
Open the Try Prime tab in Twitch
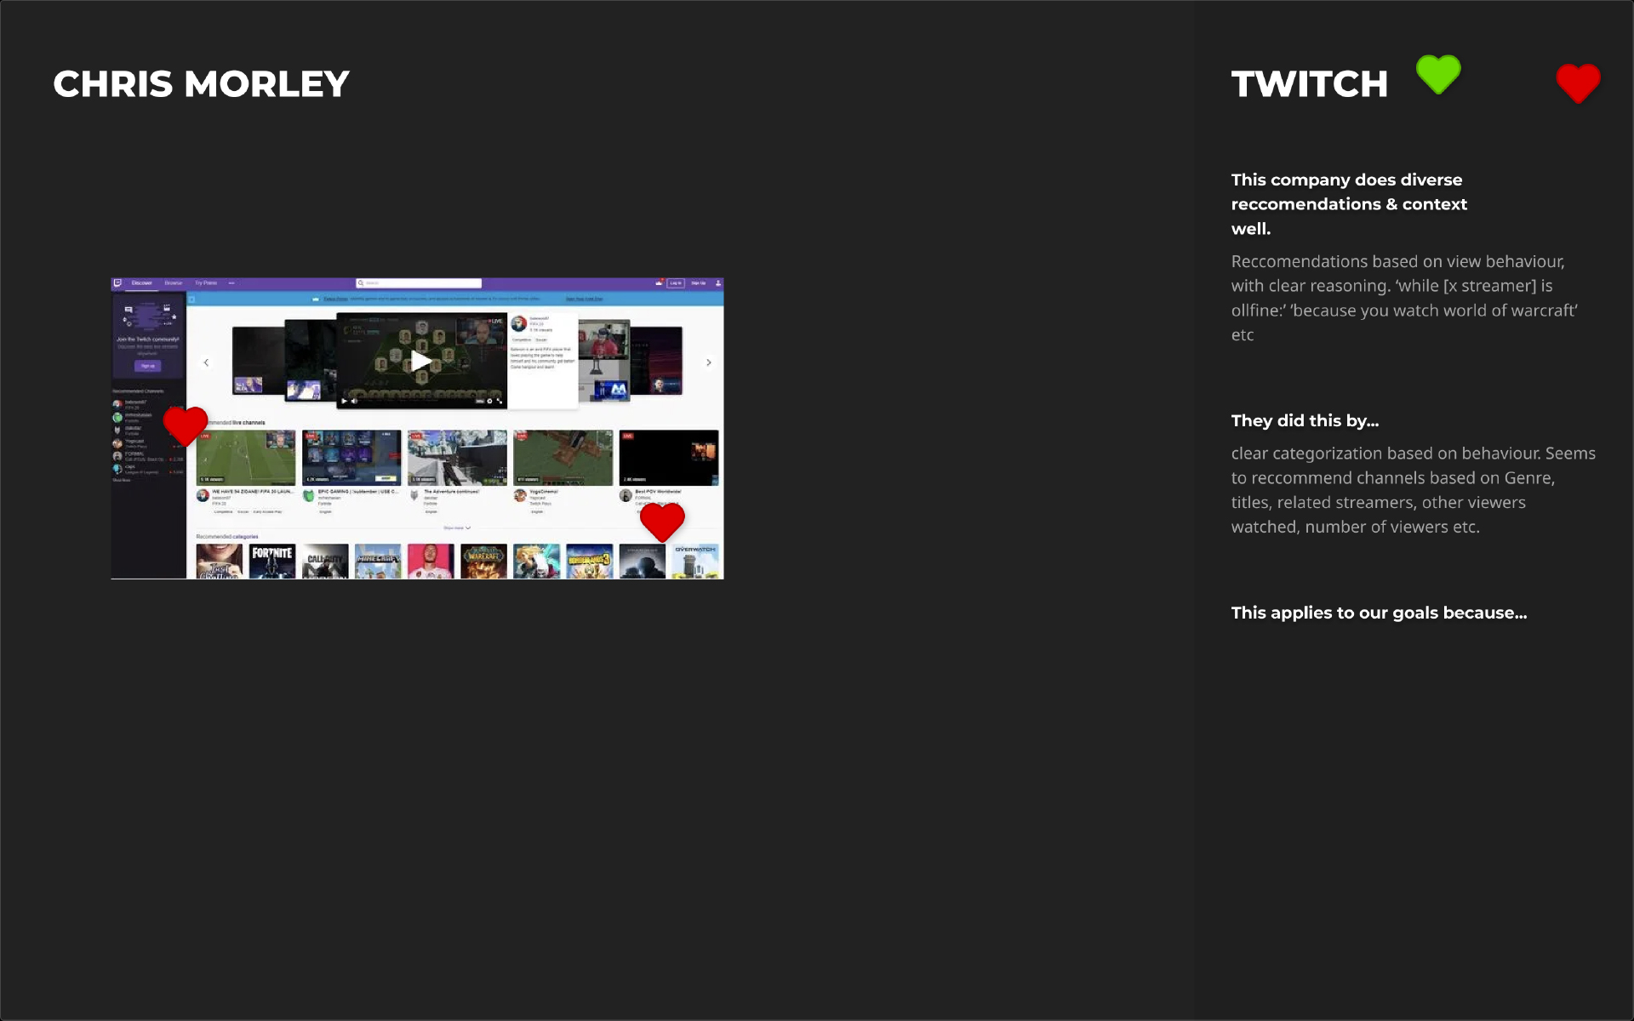[206, 283]
